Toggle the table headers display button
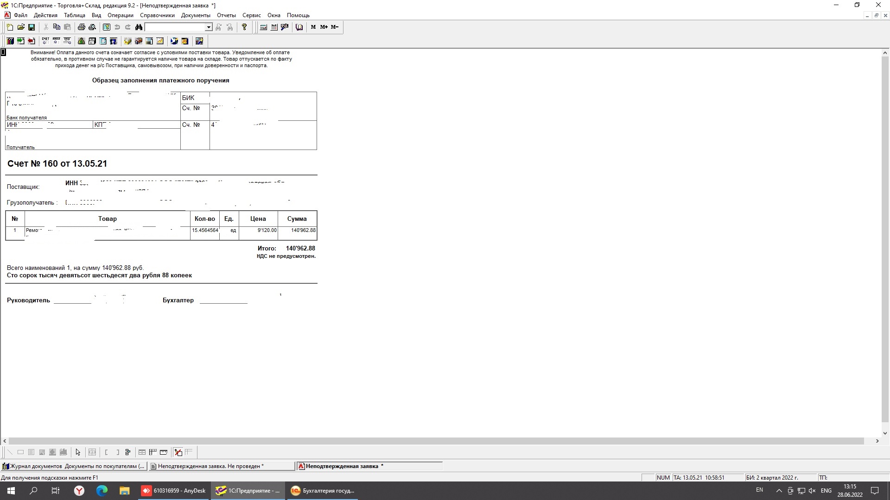The height and width of the screenshot is (500, 890). pos(153,452)
